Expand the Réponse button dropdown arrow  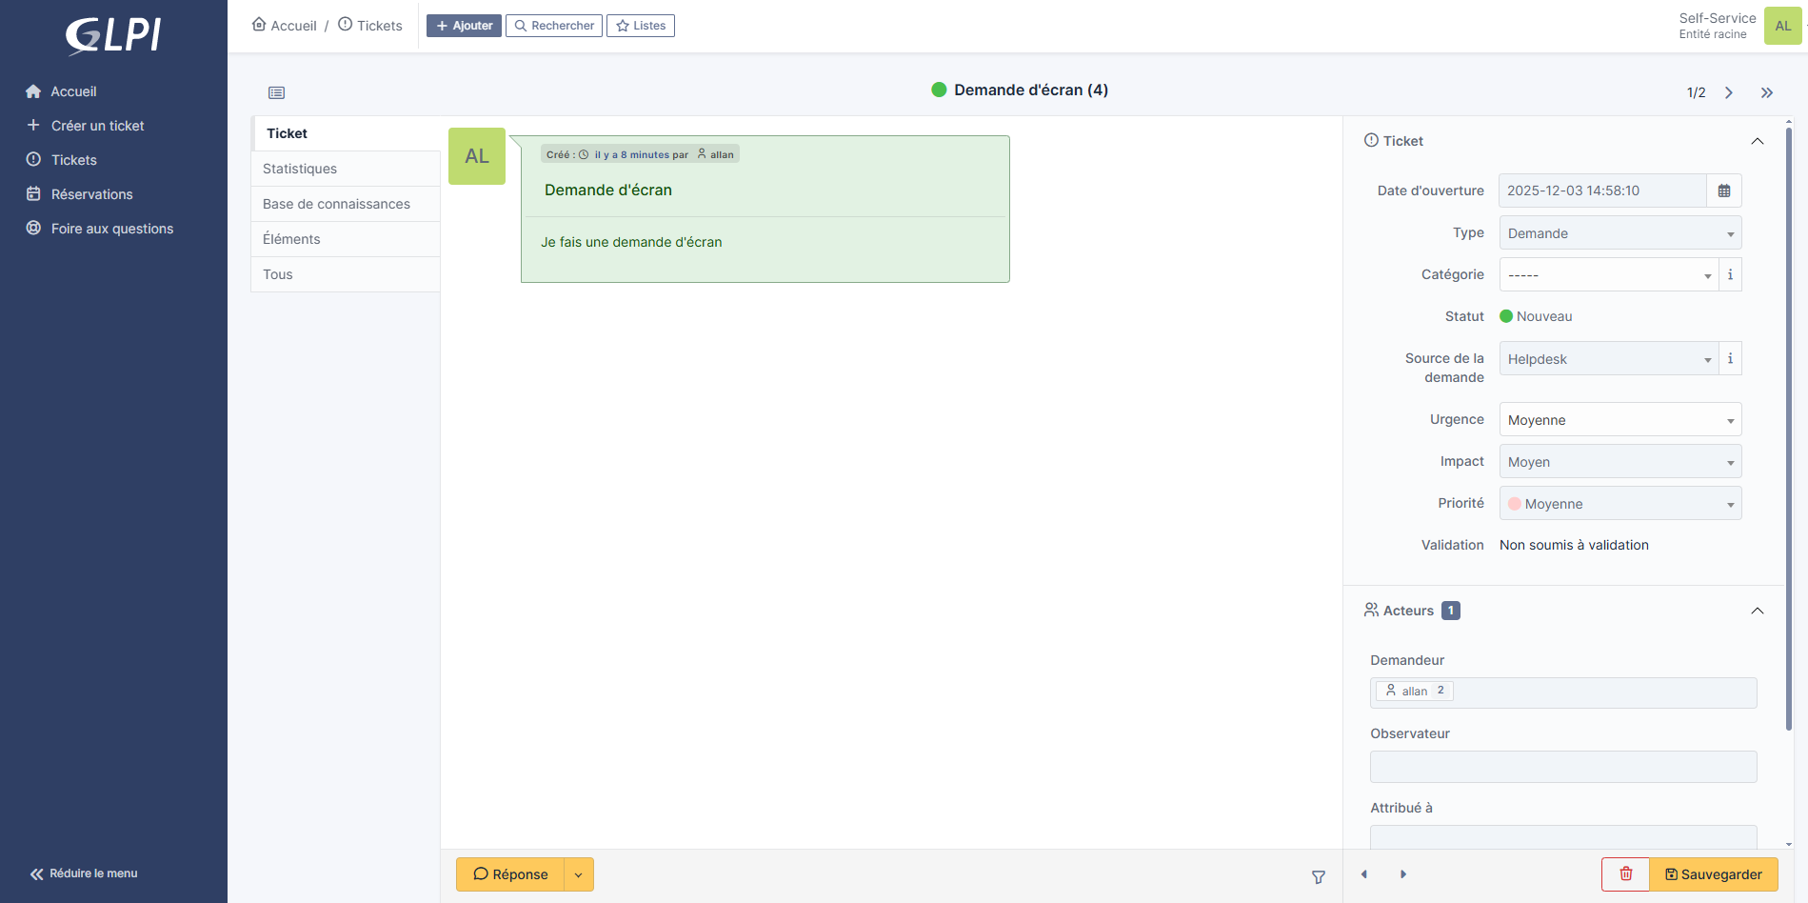pyautogui.click(x=578, y=874)
